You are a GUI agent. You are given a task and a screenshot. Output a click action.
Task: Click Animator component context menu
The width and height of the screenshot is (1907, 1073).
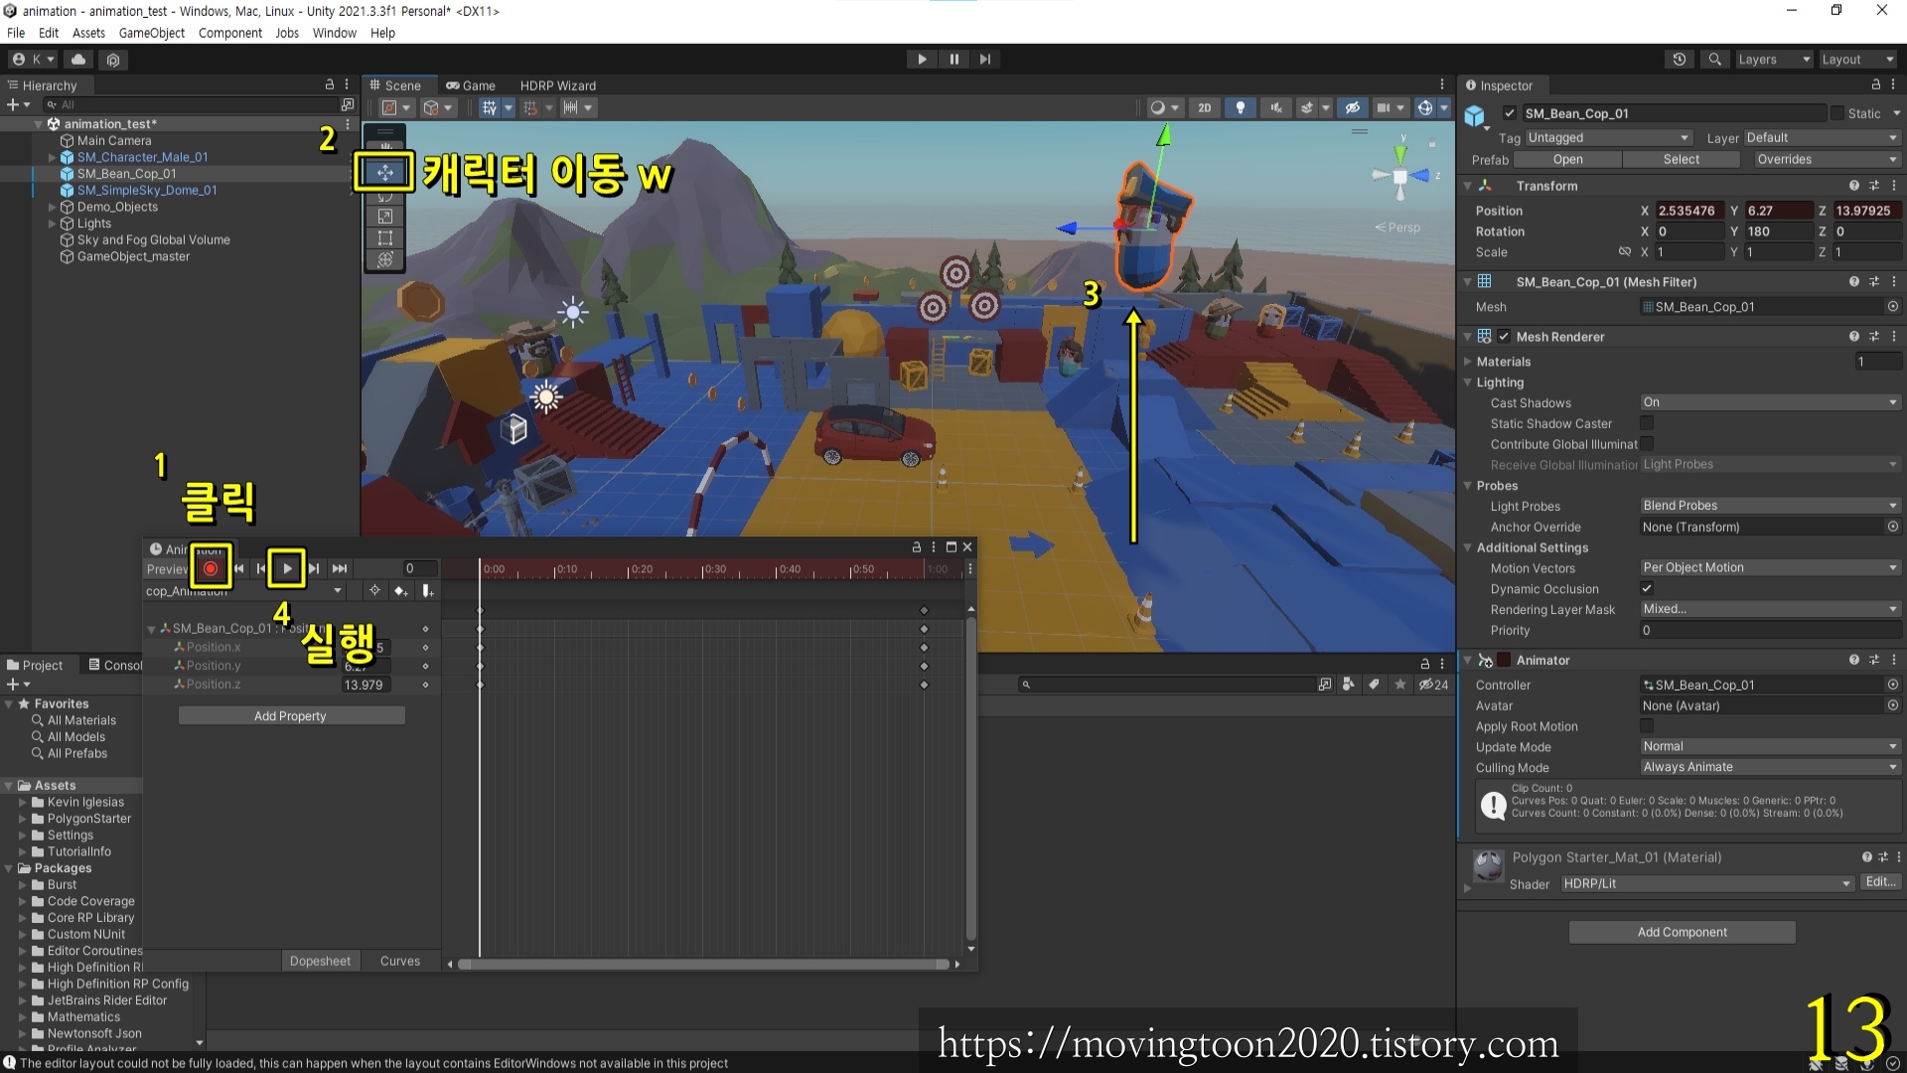point(1894,660)
